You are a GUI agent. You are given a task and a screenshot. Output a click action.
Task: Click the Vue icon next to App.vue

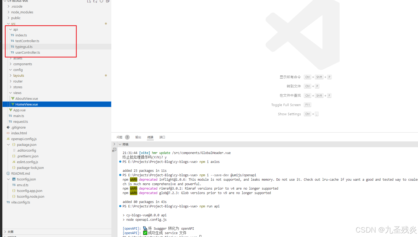tap(11, 110)
